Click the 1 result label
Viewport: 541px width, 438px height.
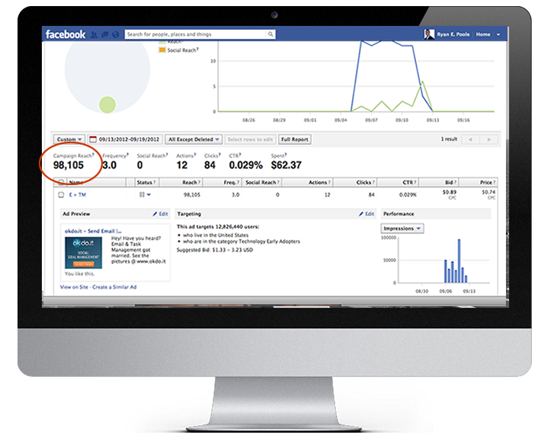click(449, 139)
